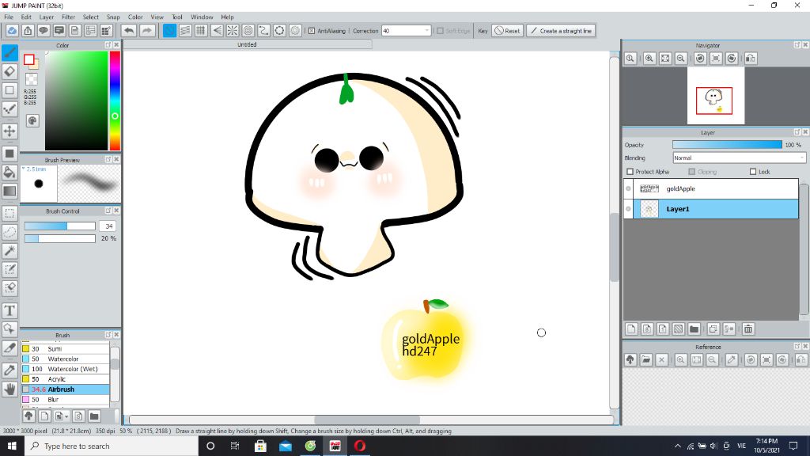Click the cloud save icon in toolbar
Viewport: 810px width, 456px height.
pyautogui.click(x=12, y=31)
